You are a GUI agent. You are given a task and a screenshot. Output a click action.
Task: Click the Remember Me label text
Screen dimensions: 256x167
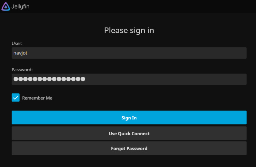(37, 98)
